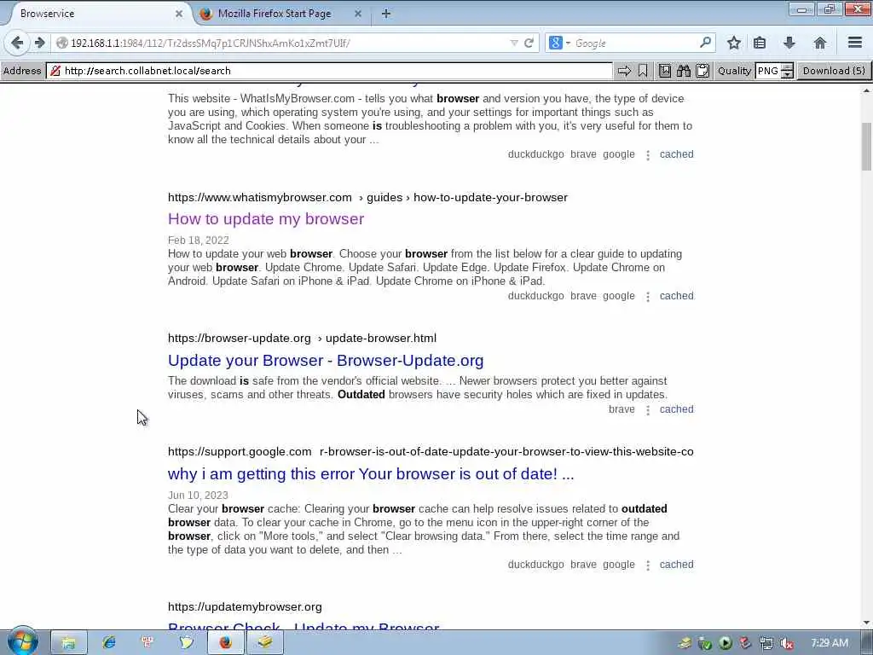Click the Download (5) button
Image resolution: width=873 pixels, height=655 pixels.
tap(834, 71)
